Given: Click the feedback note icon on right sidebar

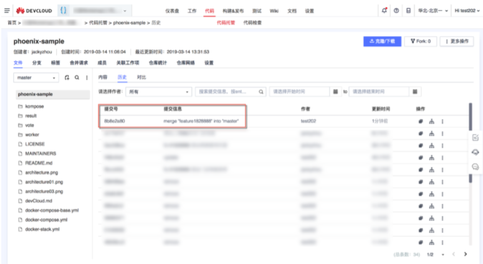Looking at the screenshot, I should click(x=476, y=138).
